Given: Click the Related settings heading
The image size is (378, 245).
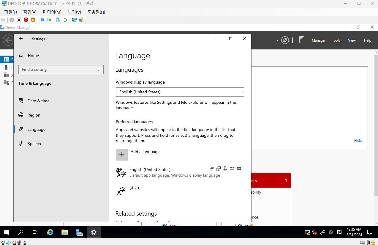Looking at the screenshot, I should point(136,213).
